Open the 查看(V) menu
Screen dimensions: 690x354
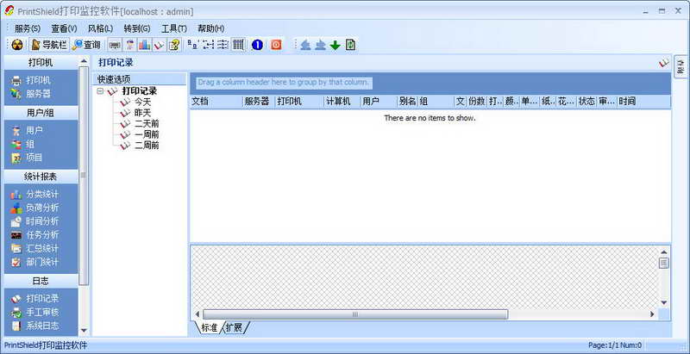pyautogui.click(x=64, y=28)
